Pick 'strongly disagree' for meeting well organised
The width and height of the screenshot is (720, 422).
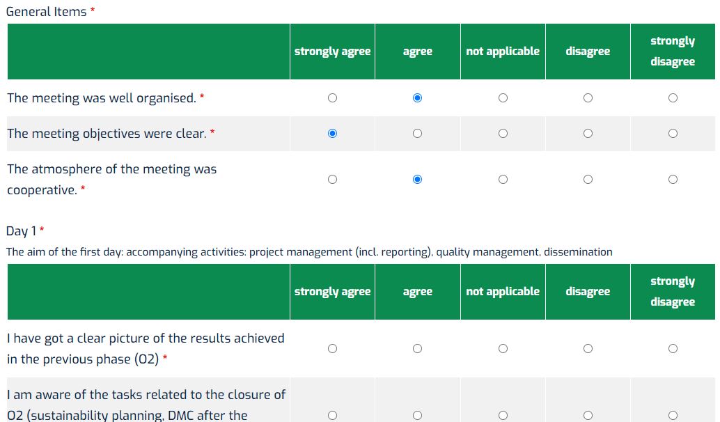[673, 98]
